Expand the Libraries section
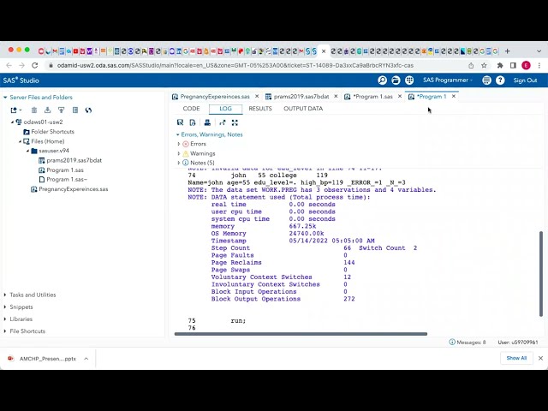 tap(5, 319)
